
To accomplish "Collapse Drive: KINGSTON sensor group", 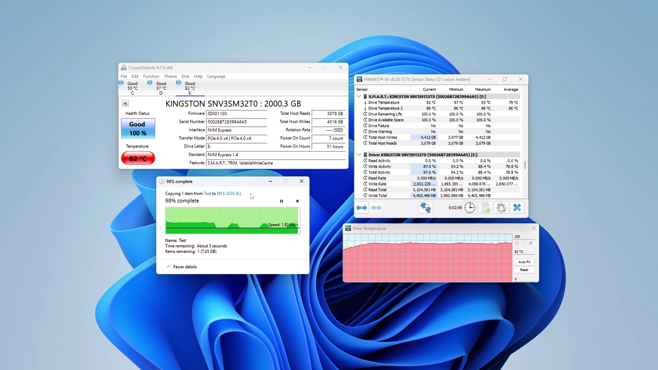I will [x=359, y=155].
